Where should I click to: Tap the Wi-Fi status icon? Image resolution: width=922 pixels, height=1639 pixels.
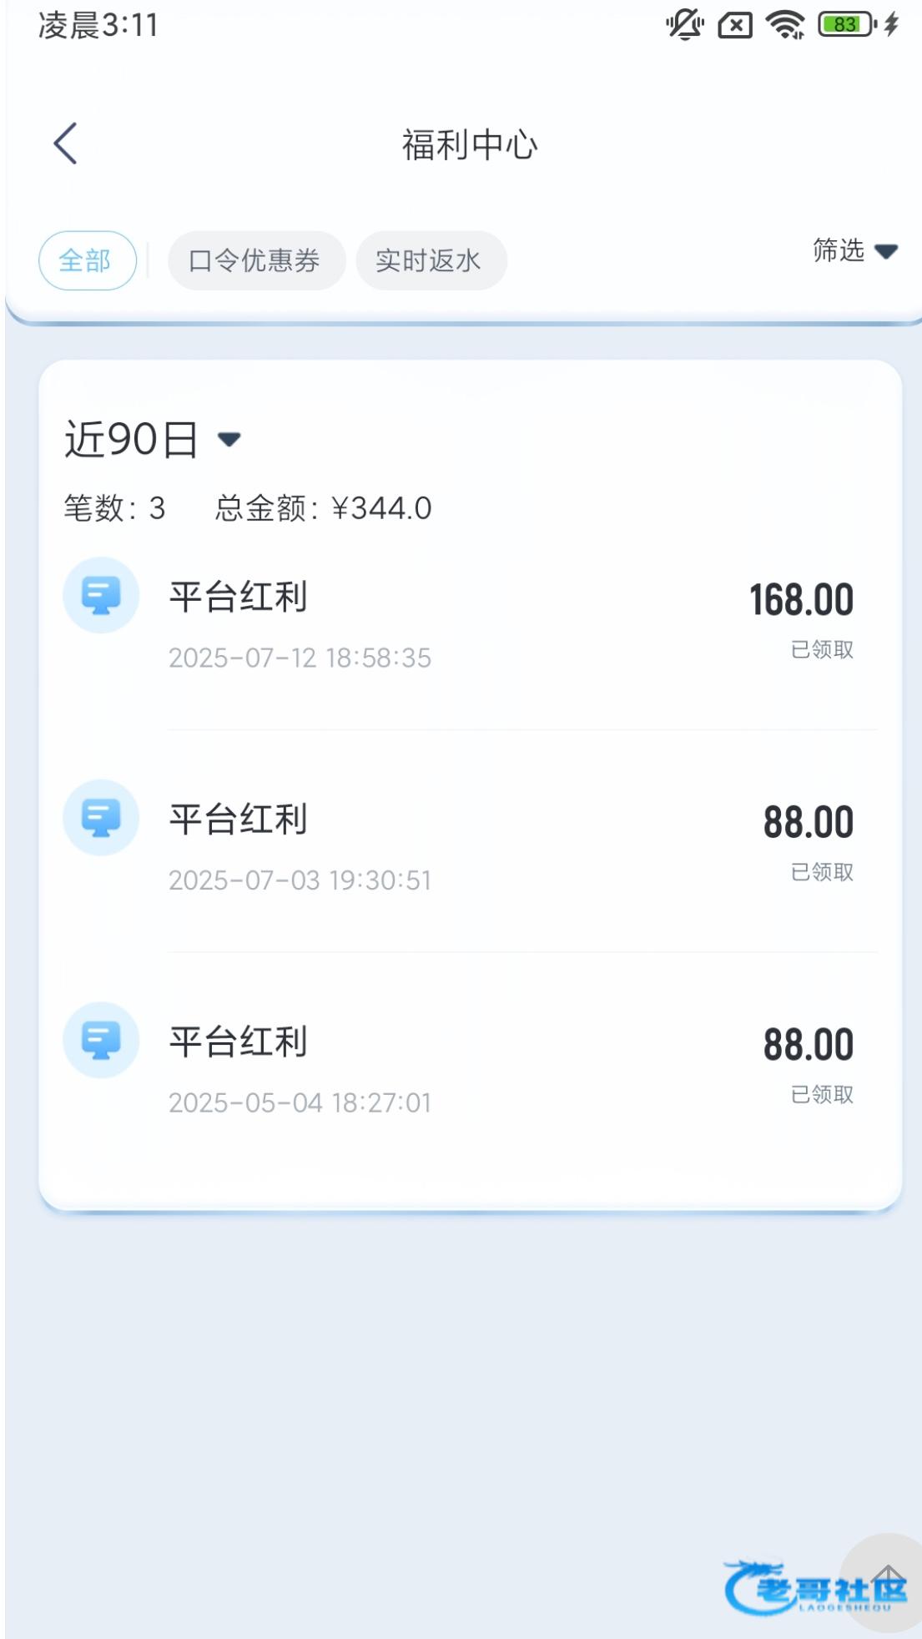point(785,25)
